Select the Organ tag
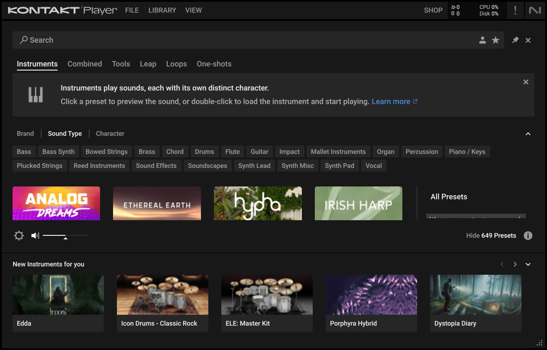The height and width of the screenshot is (350, 547). pos(385,152)
